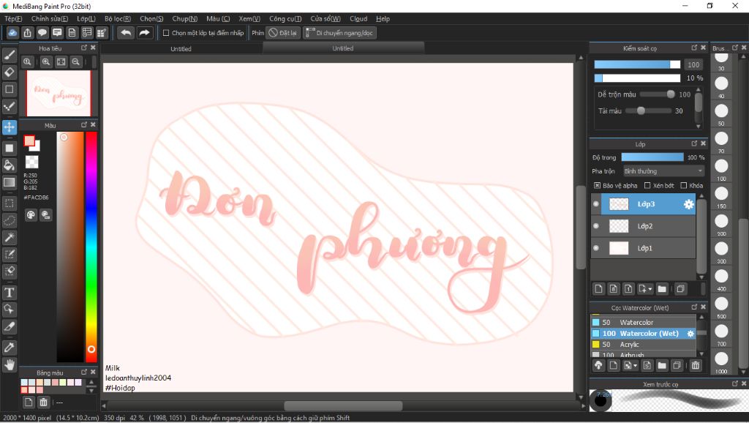This screenshot has width=749, height=423.
Task: Hide the Lớp2 layer
Action: 595,226
